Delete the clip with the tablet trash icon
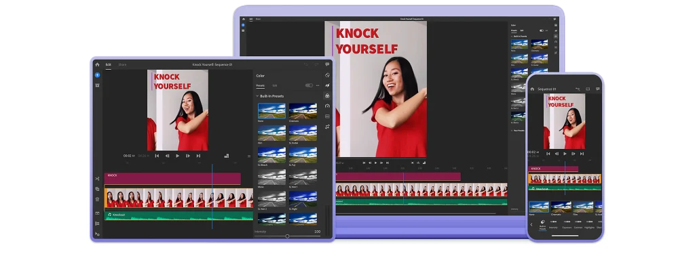695x258 pixels. [97, 199]
